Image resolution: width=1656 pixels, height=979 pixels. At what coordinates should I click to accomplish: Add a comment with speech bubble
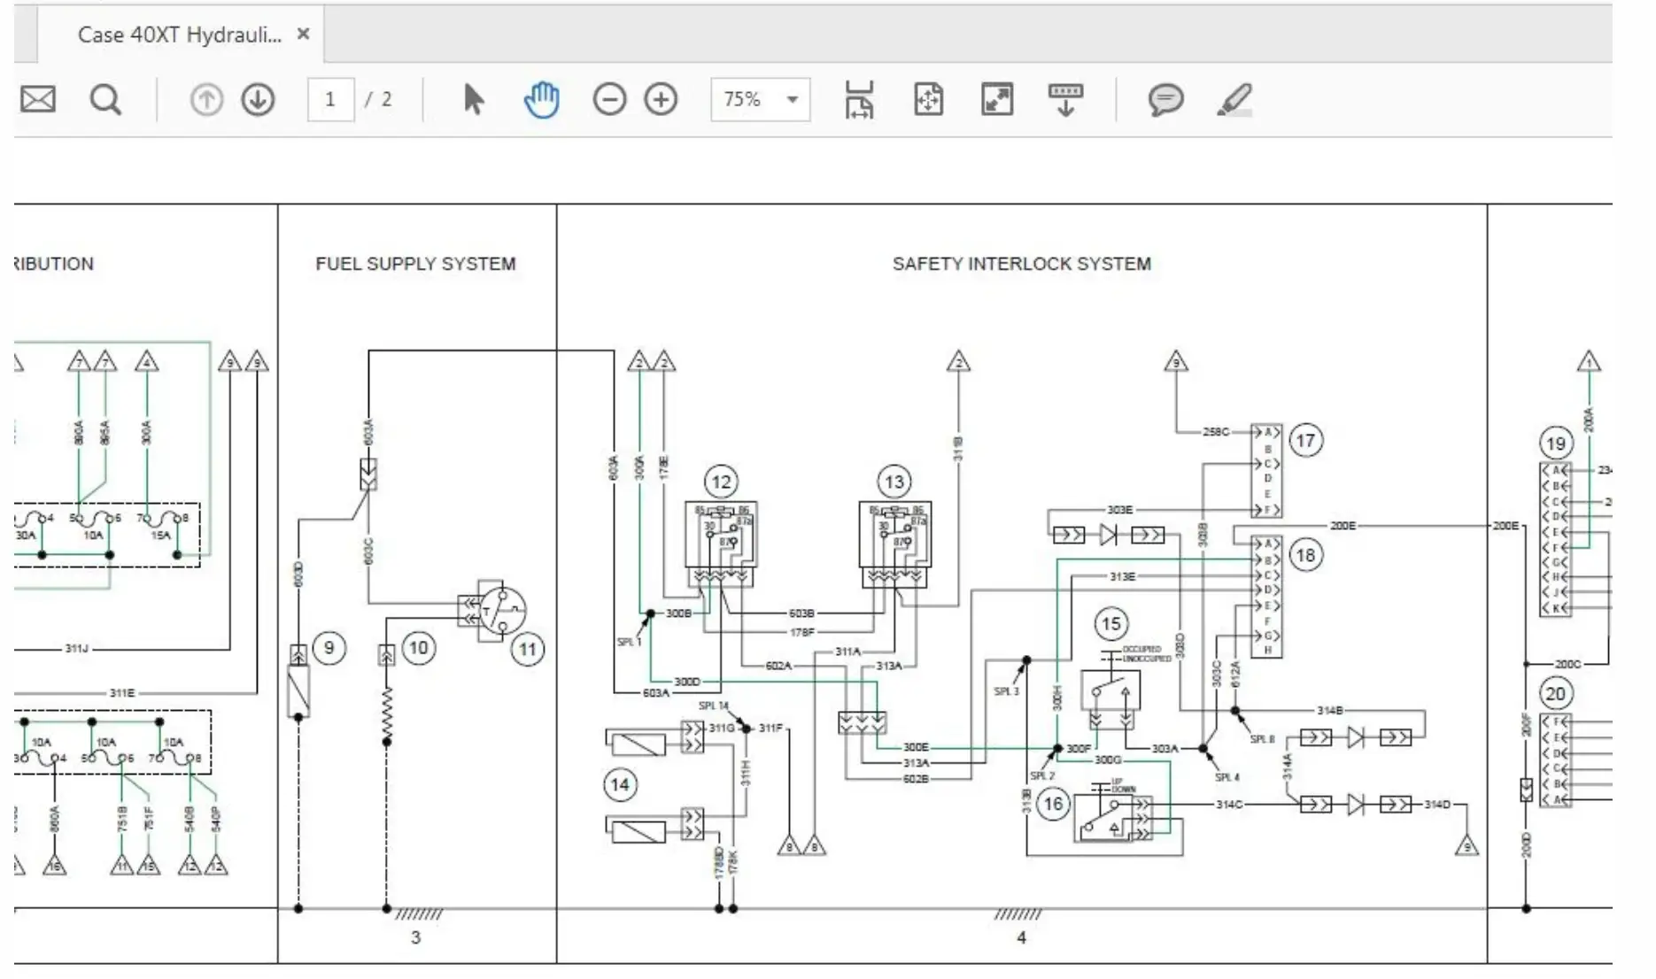coord(1165,99)
